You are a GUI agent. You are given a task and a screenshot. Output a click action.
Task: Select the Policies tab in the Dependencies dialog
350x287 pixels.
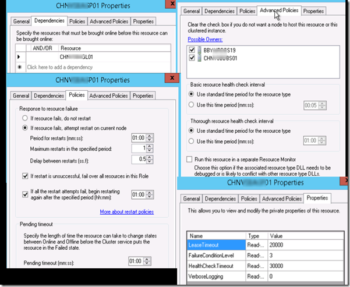[x=77, y=22]
